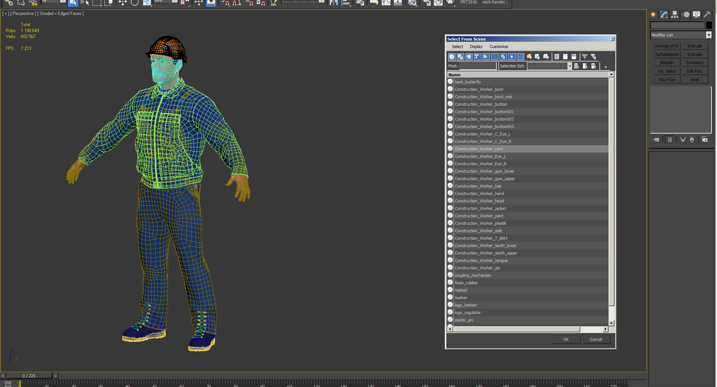This screenshot has height=387, width=717.
Task: Open the Modify tab in command panel
Action: point(664,15)
